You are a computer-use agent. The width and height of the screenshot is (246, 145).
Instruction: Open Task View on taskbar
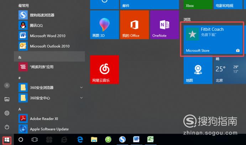tap(35, 140)
